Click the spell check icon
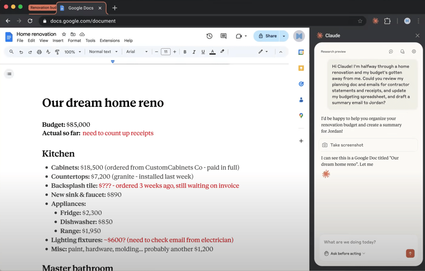This screenshot has width=425, height=271. (x=49, y=52)
